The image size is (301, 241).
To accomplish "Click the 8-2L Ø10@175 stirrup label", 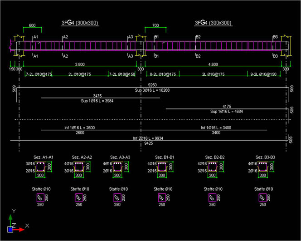I will (163, 74).
